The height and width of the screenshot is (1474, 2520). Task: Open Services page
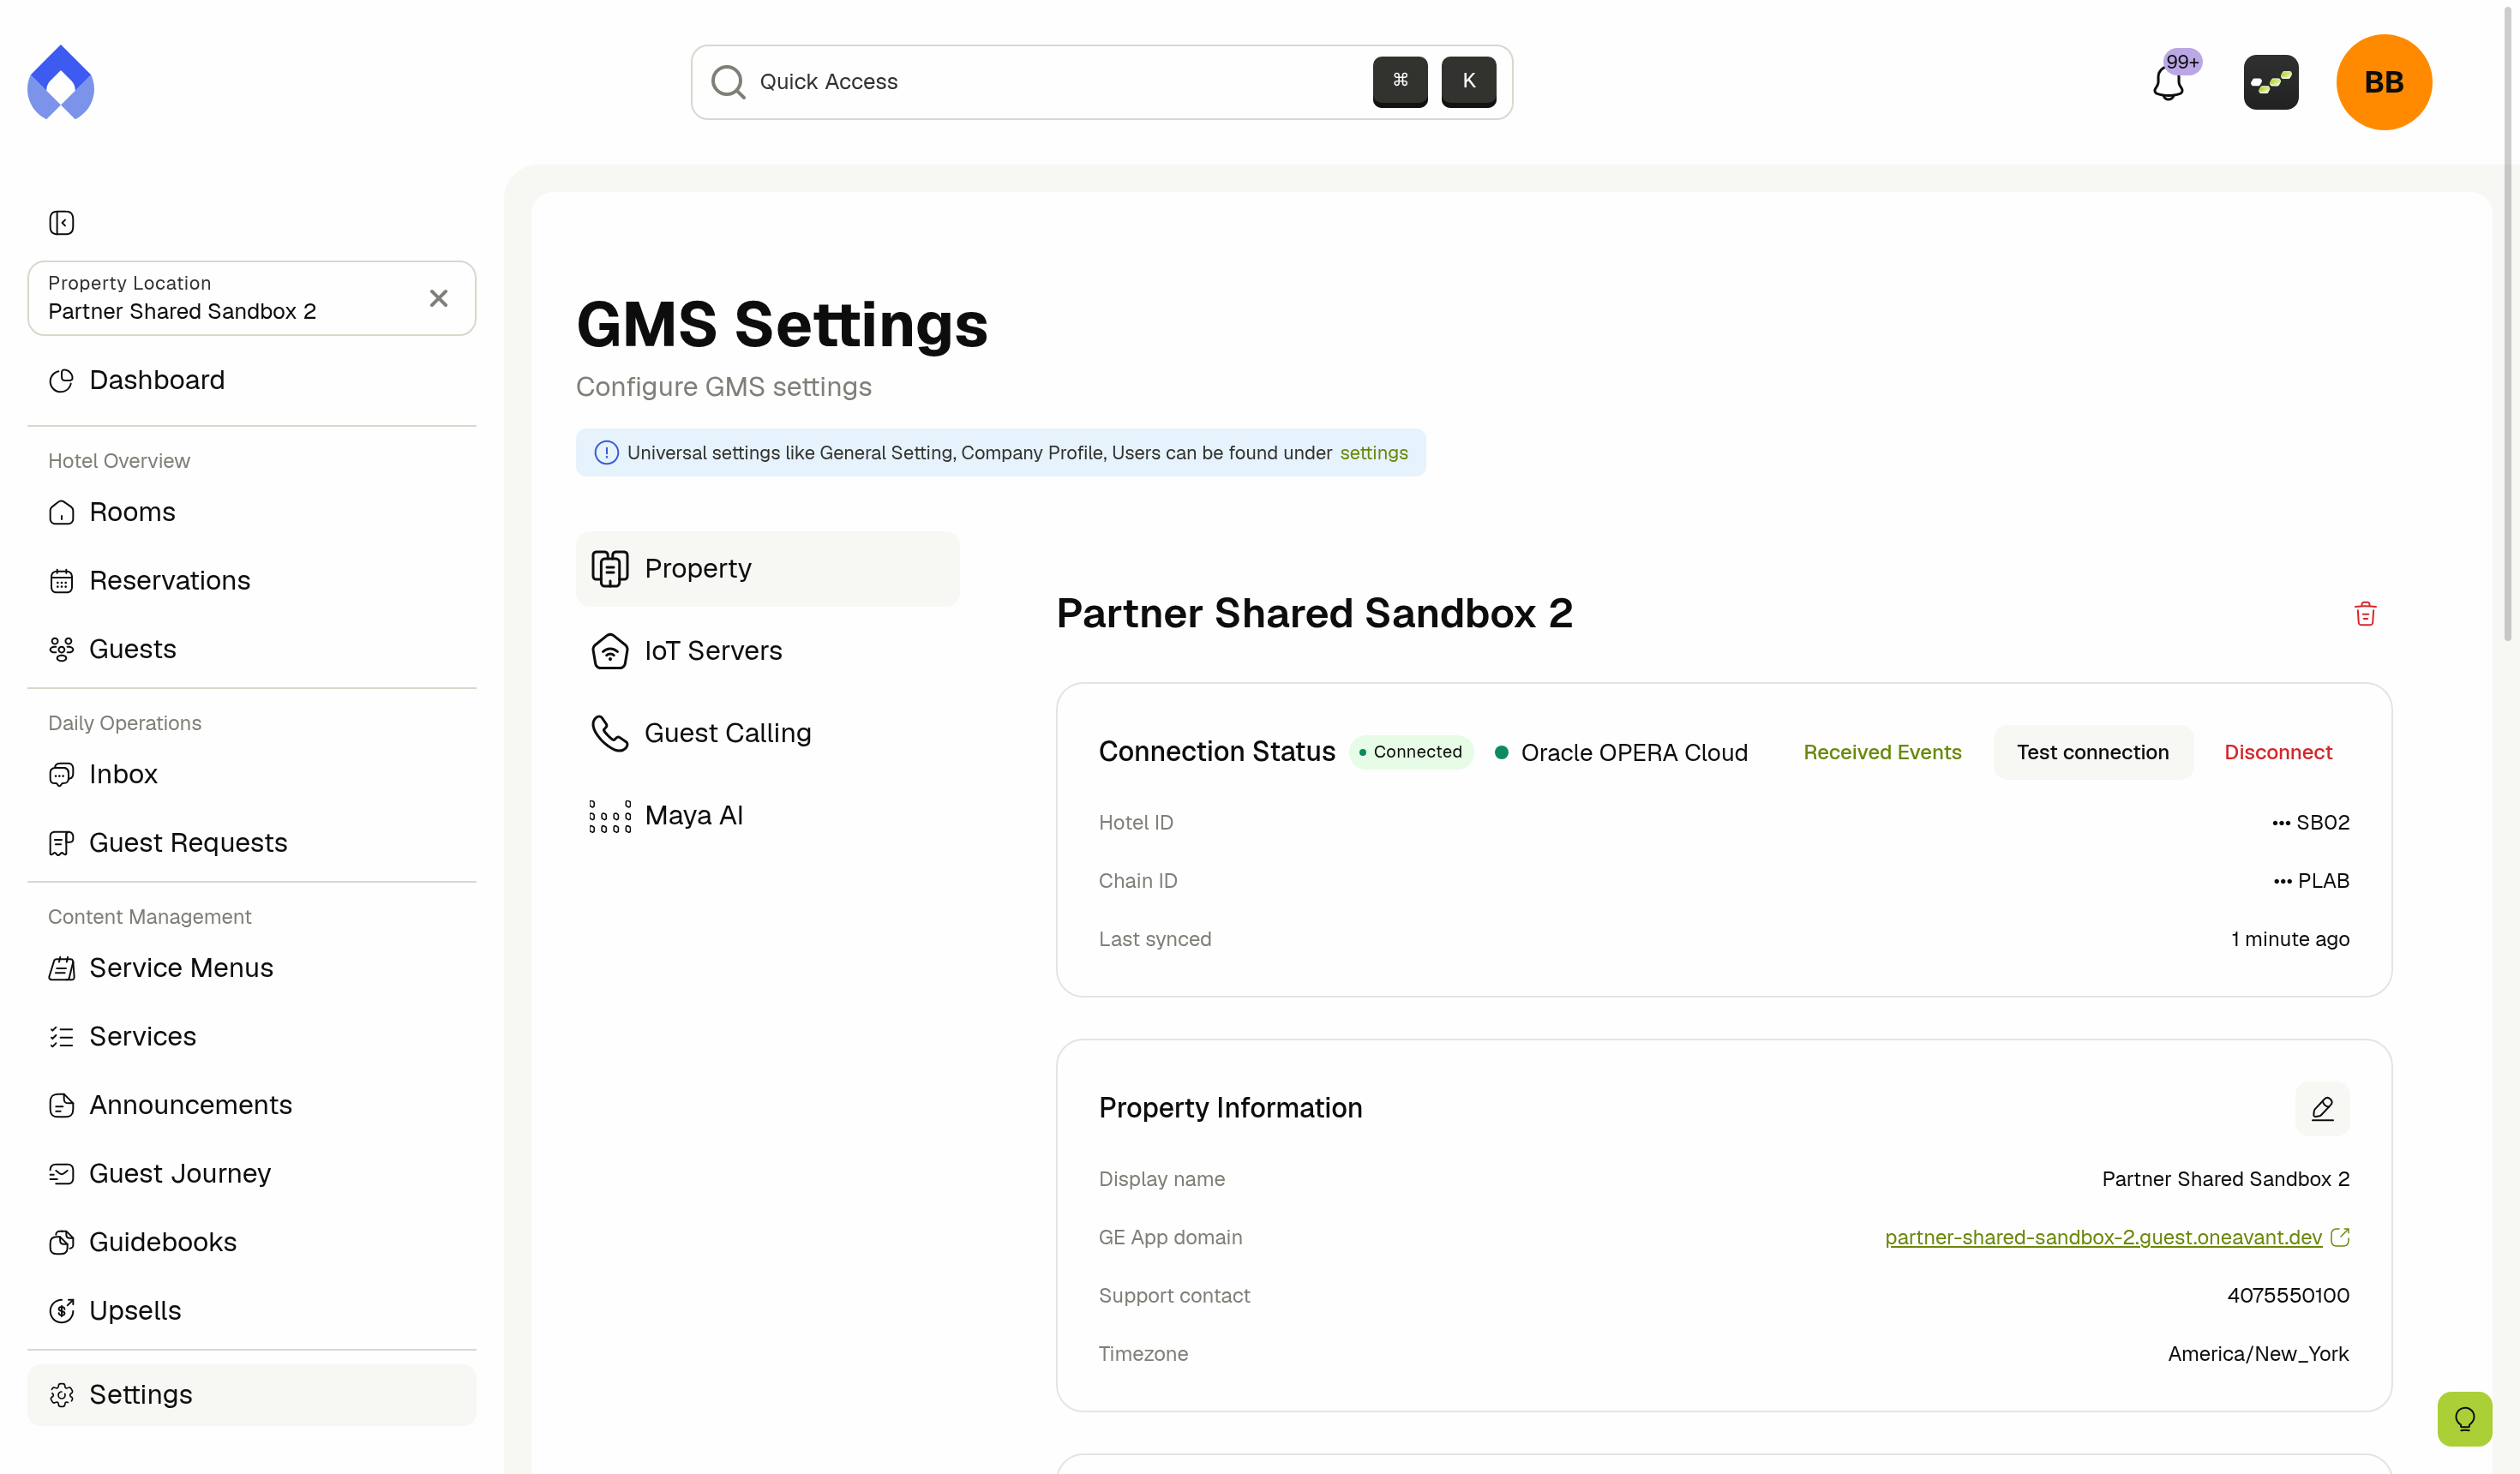pyautogui.click(x=251, y=1037)
